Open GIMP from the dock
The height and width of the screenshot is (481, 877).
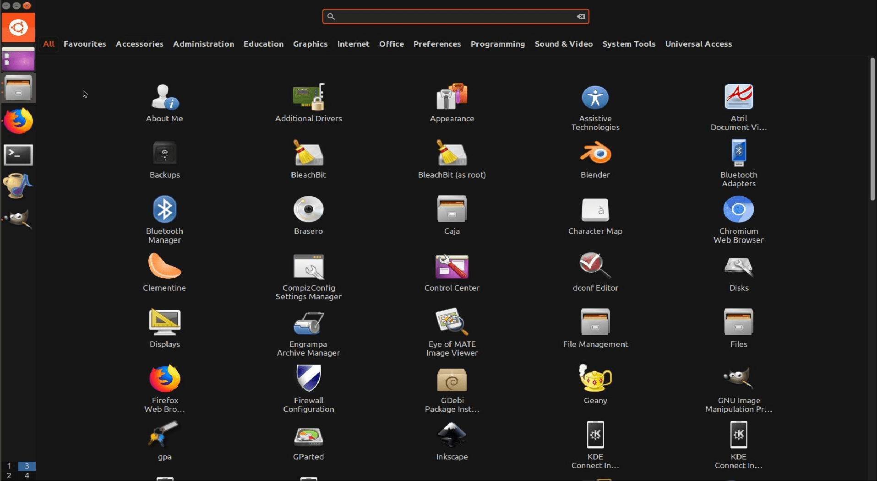(18, 218)
